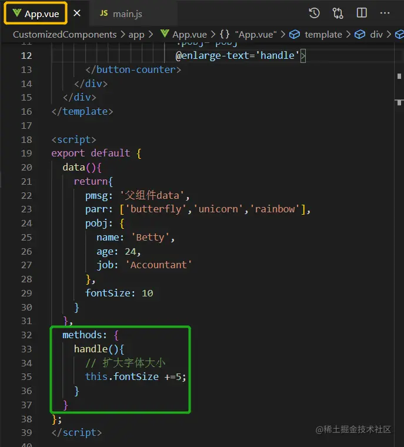Click the return{ statement
Screen dimensions: 404x447
pyautogui.click(x=94, y=181)
